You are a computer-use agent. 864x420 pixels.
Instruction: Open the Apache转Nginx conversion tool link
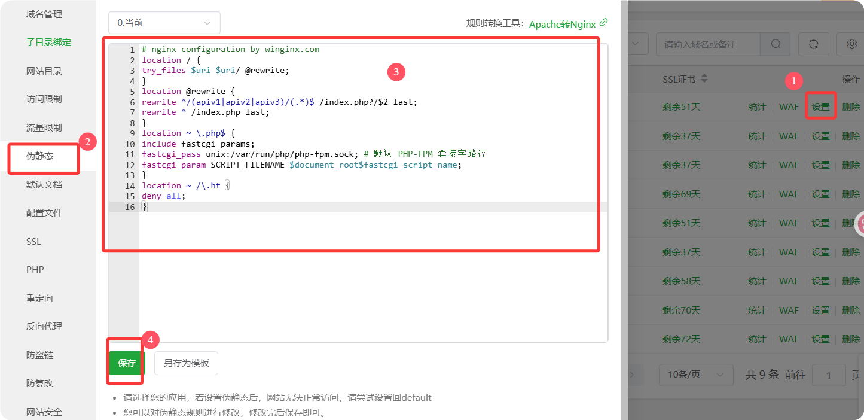562,24
